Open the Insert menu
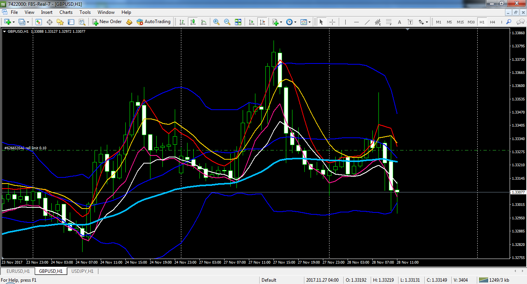 pyautogui.click(x=47, y=12)
